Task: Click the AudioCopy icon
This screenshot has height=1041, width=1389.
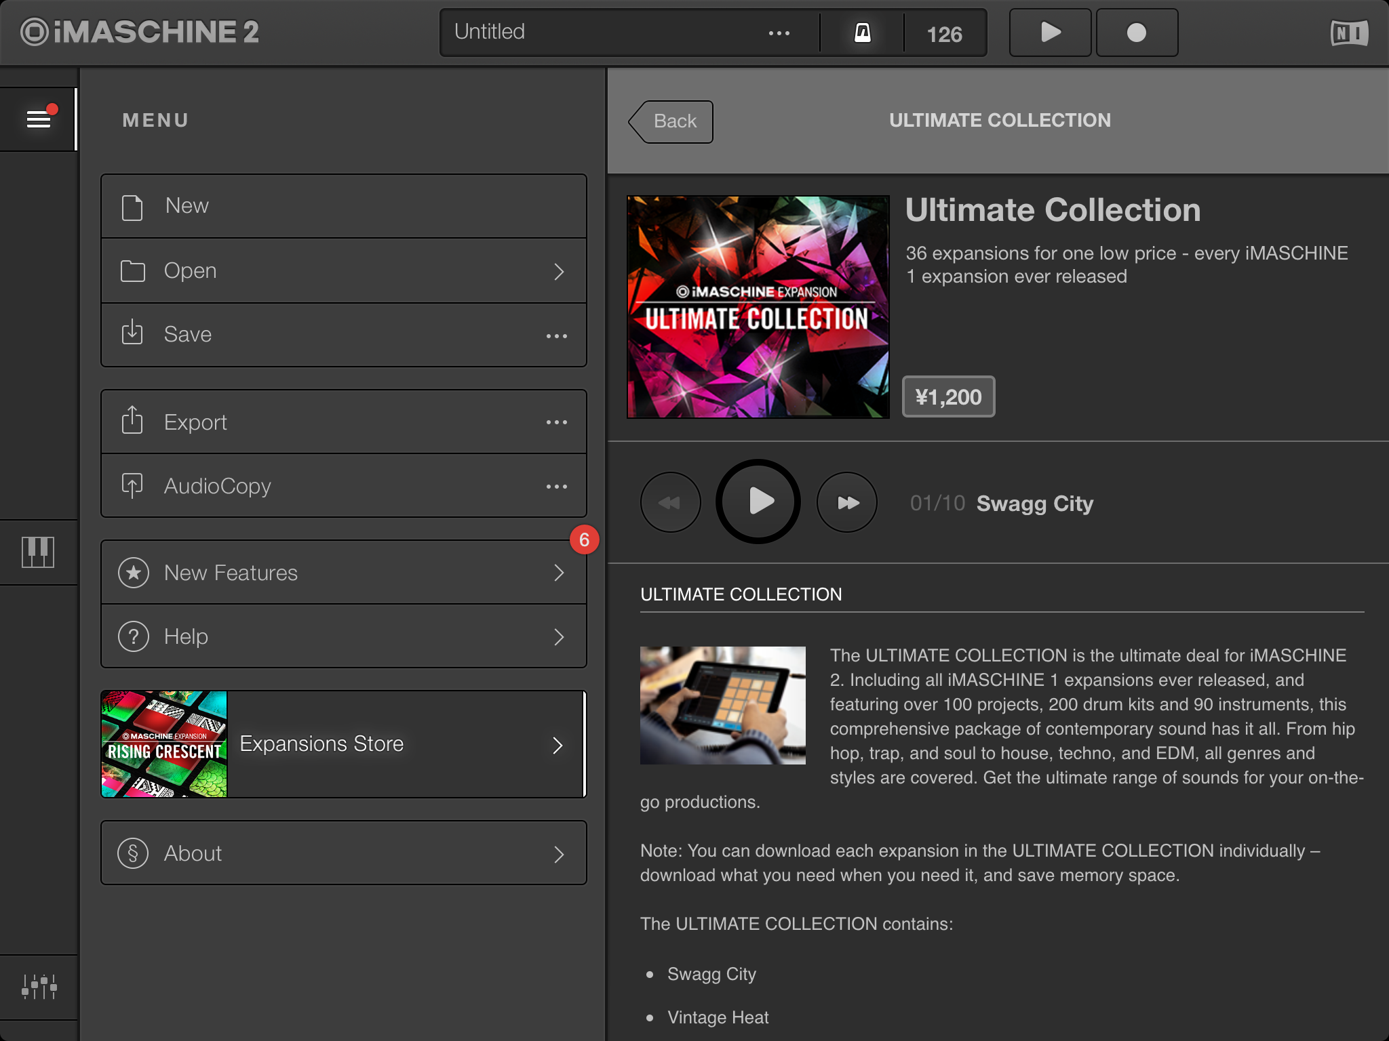Action: (132, 485)
